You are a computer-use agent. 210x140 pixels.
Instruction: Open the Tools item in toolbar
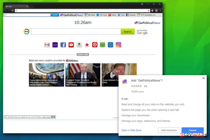point(121,15)
